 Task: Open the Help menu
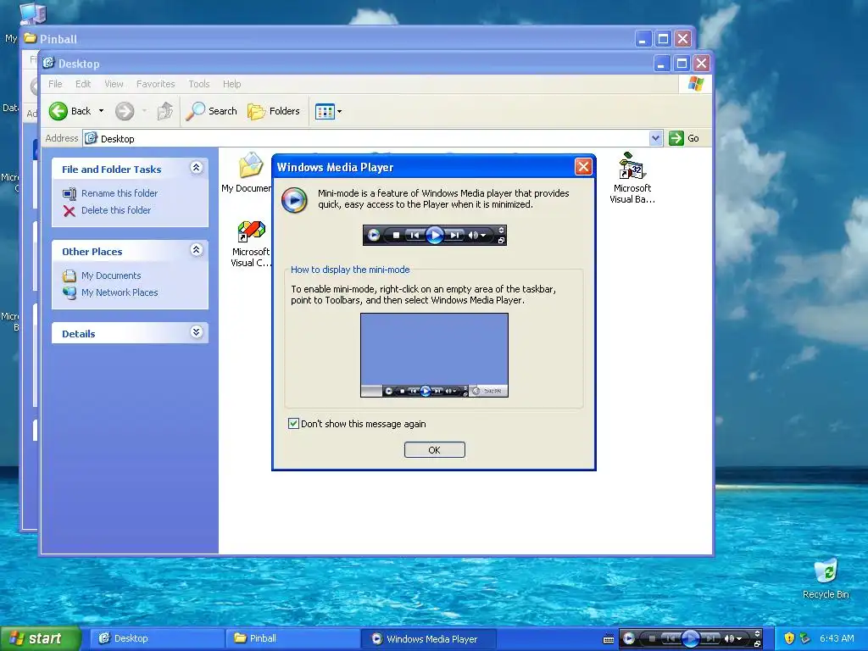tap(232, 84)
